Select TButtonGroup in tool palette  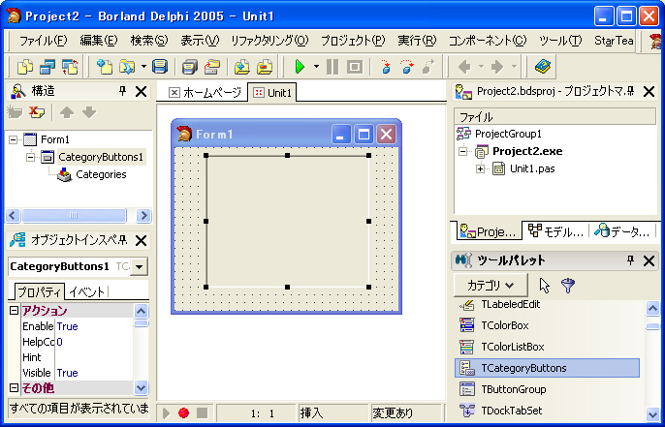pos(547,389)
